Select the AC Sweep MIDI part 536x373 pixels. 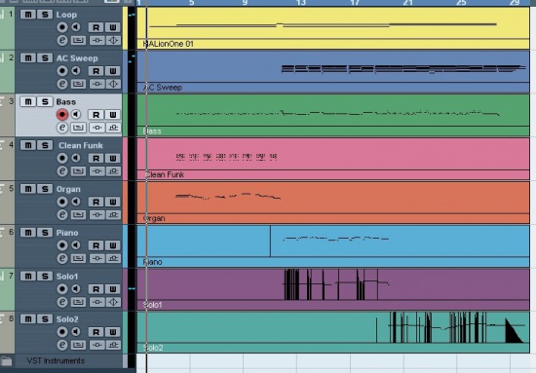(333, 71)
